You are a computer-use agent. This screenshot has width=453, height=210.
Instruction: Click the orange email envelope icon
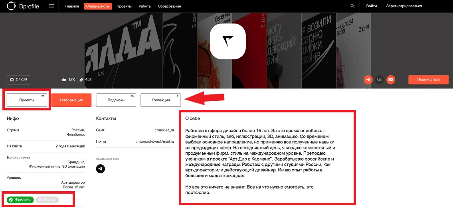[391, 80]
